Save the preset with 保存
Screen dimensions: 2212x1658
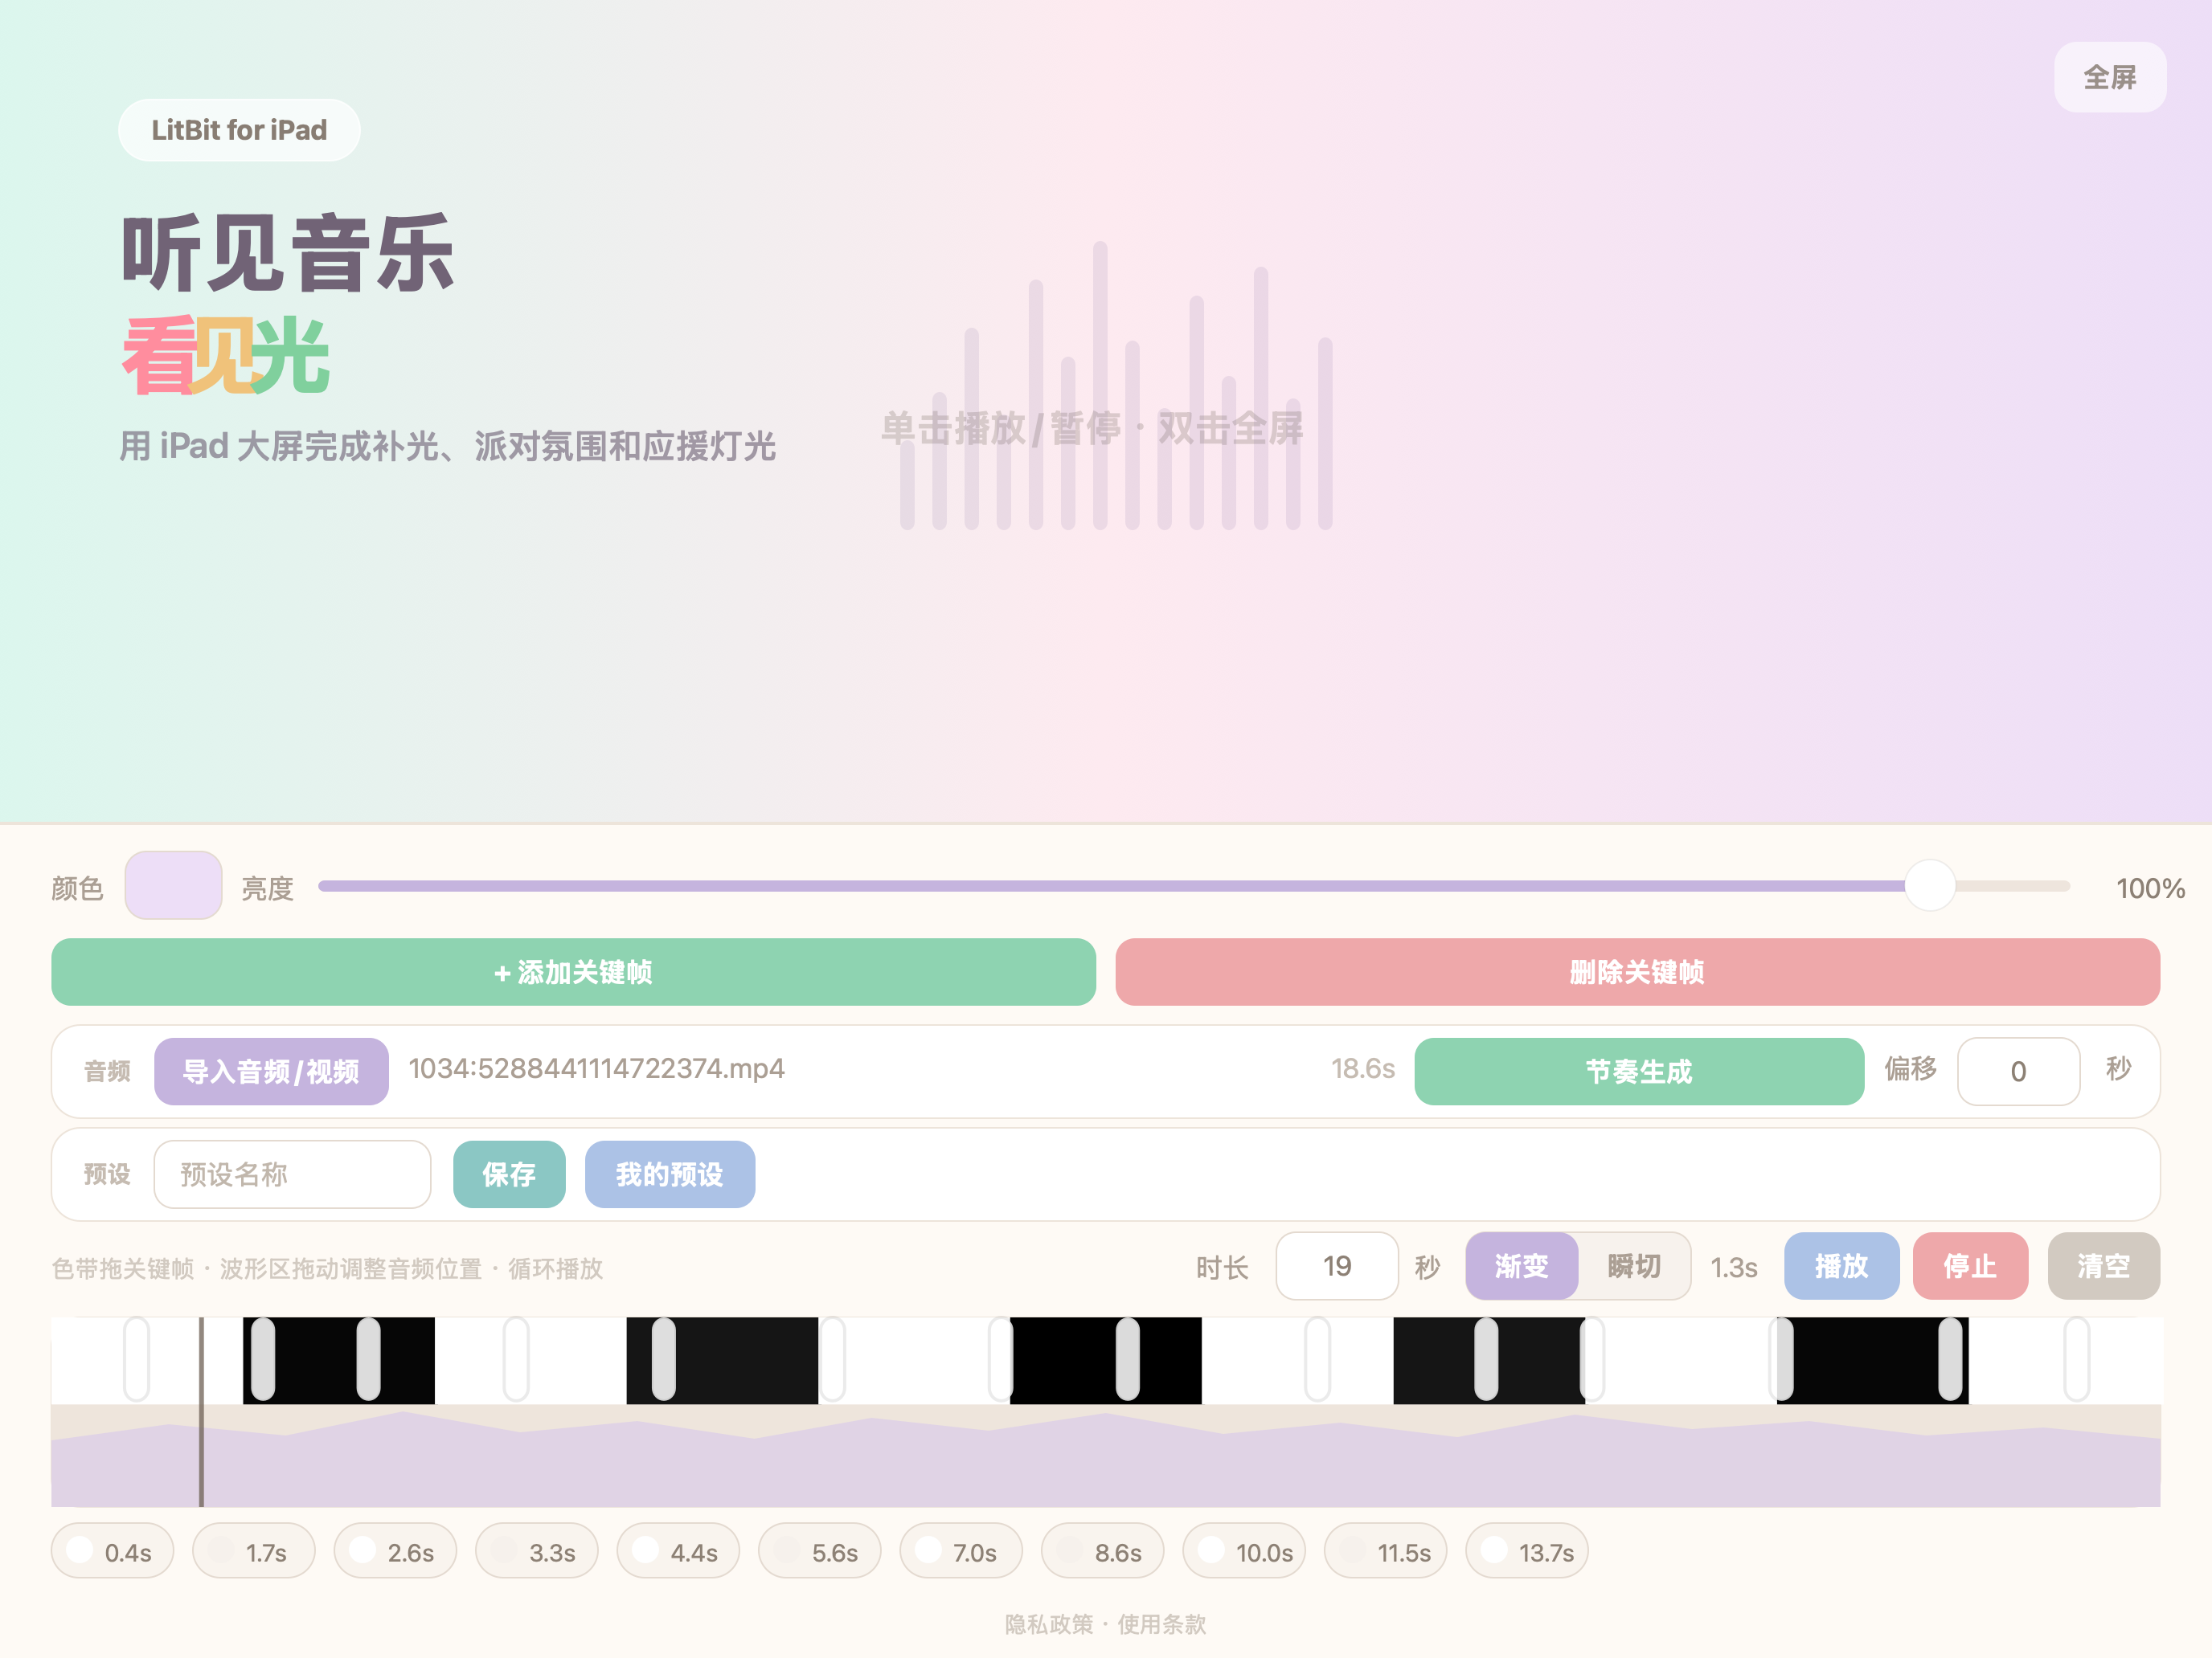(x=509, y=1174)
